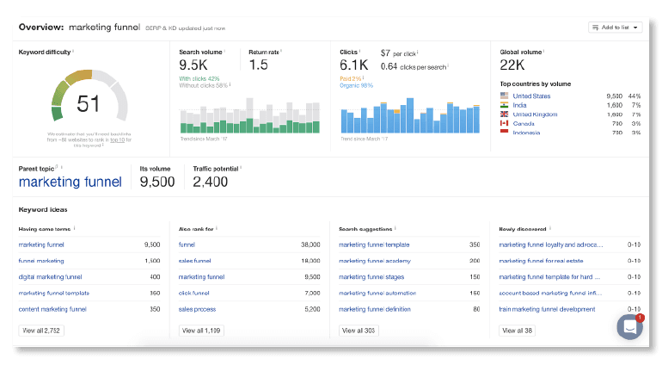Click the Canada flag icon
The image size is (662, 365).
pyautogui.click(x=504, y=124)
